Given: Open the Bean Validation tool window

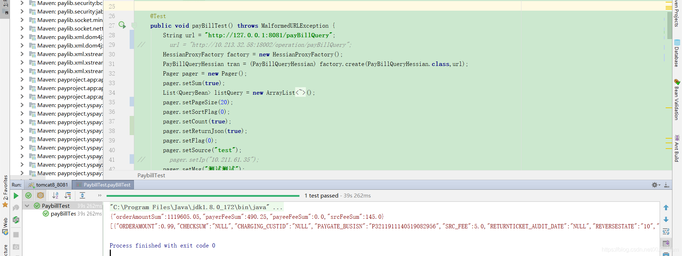Looking at the screenshot, I should pos(677,100).
